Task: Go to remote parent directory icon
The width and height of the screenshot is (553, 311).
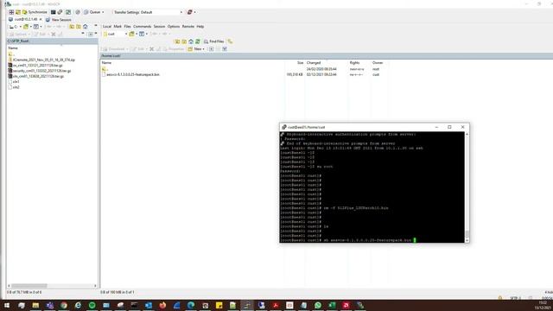Action: coord(177,41)
